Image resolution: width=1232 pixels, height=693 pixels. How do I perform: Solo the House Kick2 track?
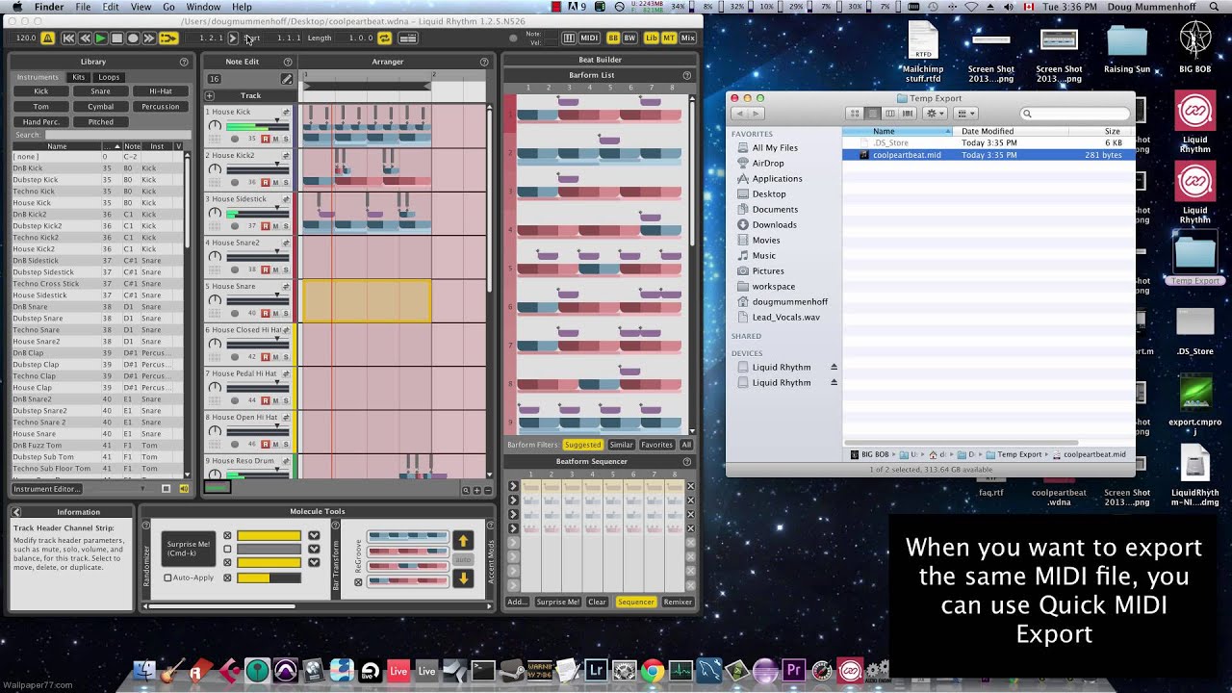click(286, 182)
